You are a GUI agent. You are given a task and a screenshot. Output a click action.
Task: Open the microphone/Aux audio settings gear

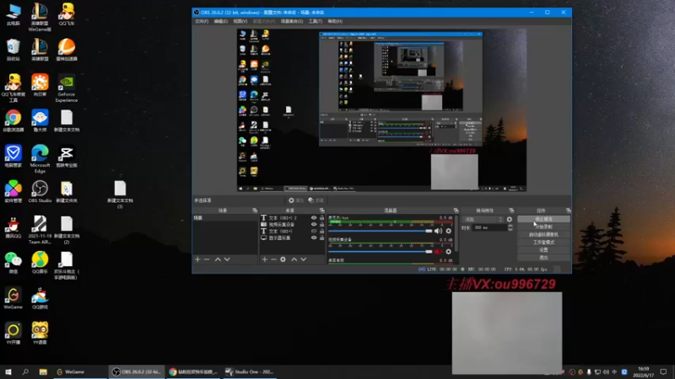click(449, 231)
